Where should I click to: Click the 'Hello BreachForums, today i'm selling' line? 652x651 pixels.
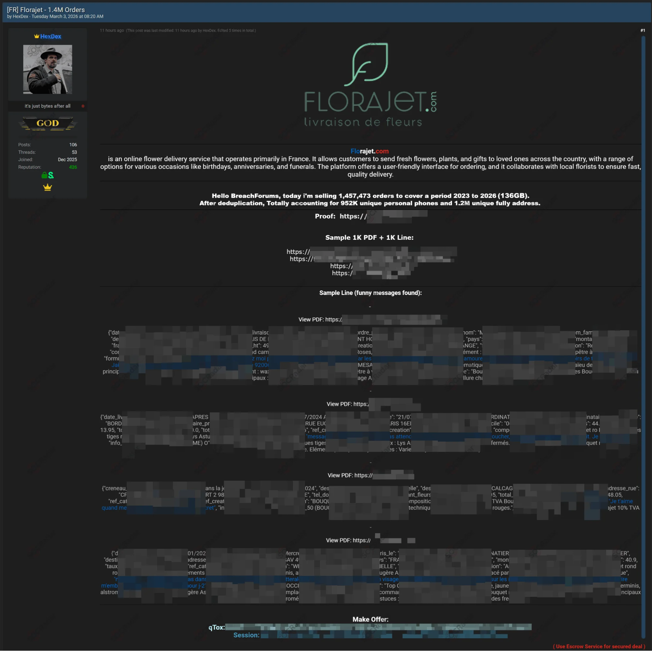point(370,196)
